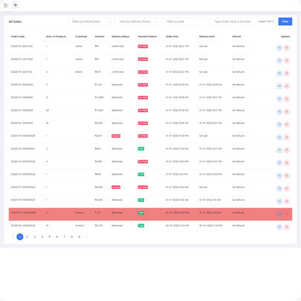Toggle the checkbox beside the Filter button

[x=273, y=22]
